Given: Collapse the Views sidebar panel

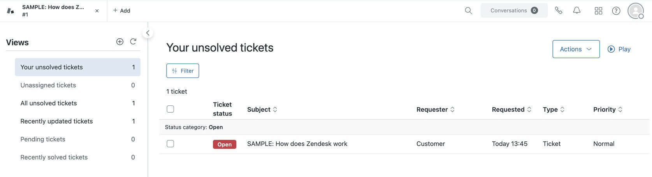Looking at the screenshot, I should point(148,33).
